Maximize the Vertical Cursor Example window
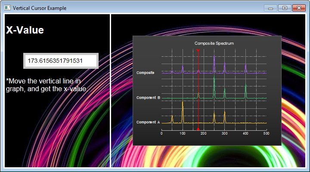 (284, 8)
